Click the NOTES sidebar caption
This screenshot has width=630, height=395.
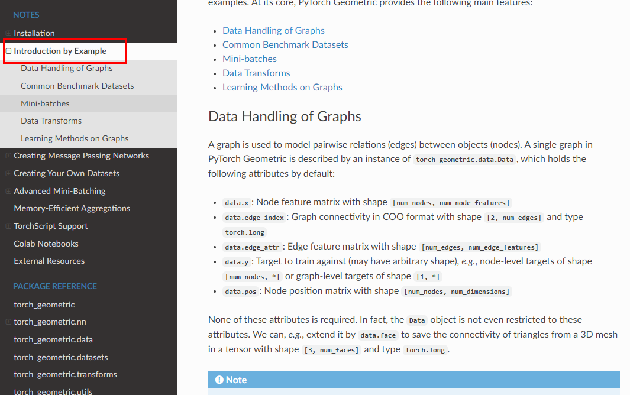(x=26, y=15)
